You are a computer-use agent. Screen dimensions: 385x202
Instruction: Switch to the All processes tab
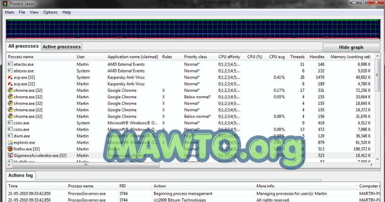point(23,46)
